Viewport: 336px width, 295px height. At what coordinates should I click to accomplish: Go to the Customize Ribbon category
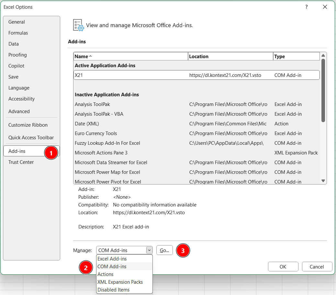tap(28, 125)
